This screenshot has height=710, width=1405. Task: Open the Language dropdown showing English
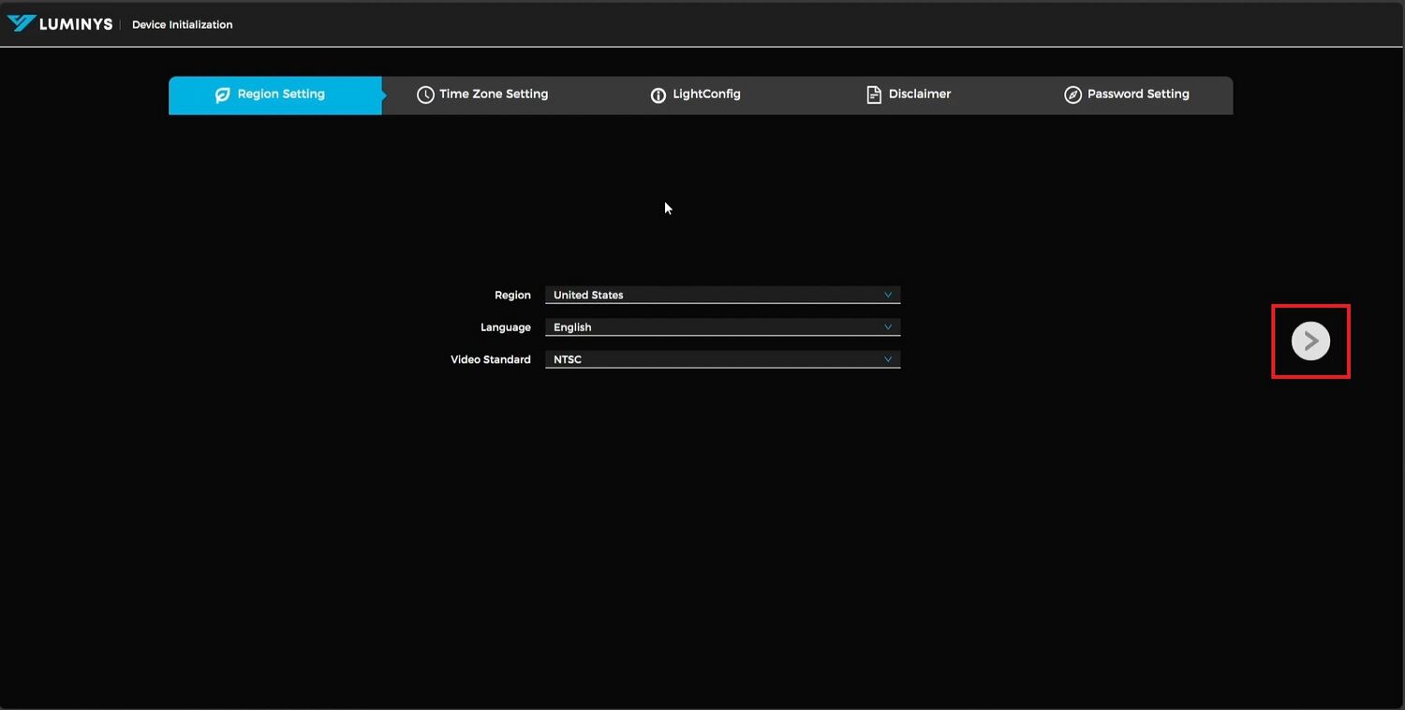[x=721, y=326]
